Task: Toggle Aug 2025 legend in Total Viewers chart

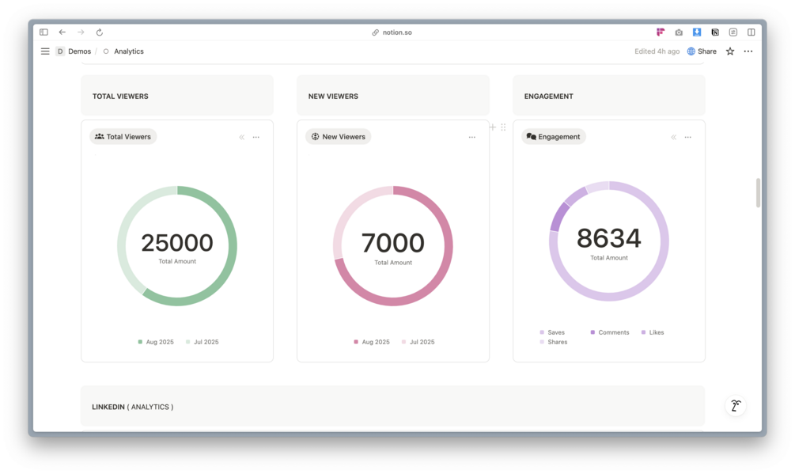Action: 156,342
